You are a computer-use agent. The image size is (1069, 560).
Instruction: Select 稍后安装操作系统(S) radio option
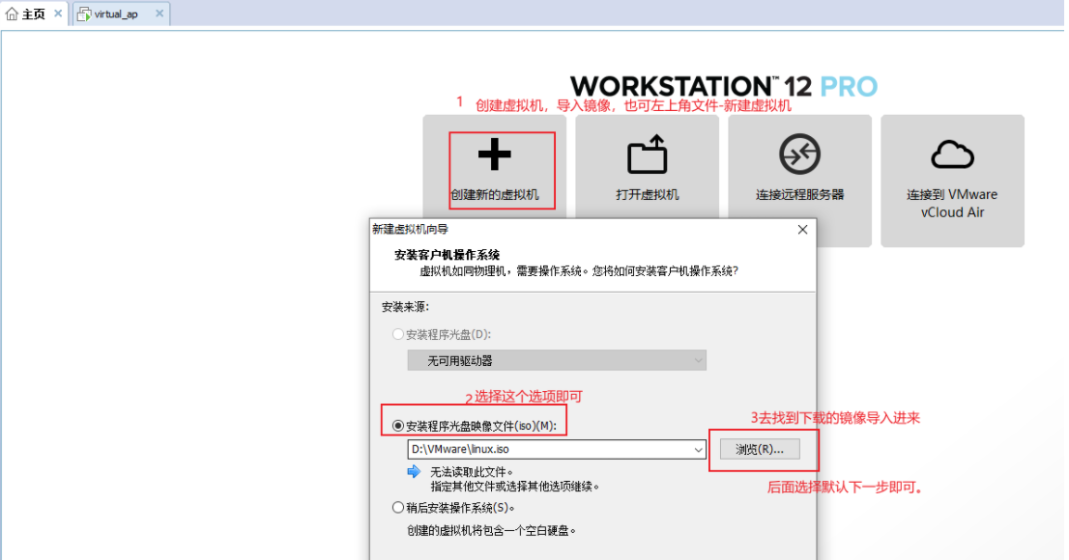pos(398,508)
